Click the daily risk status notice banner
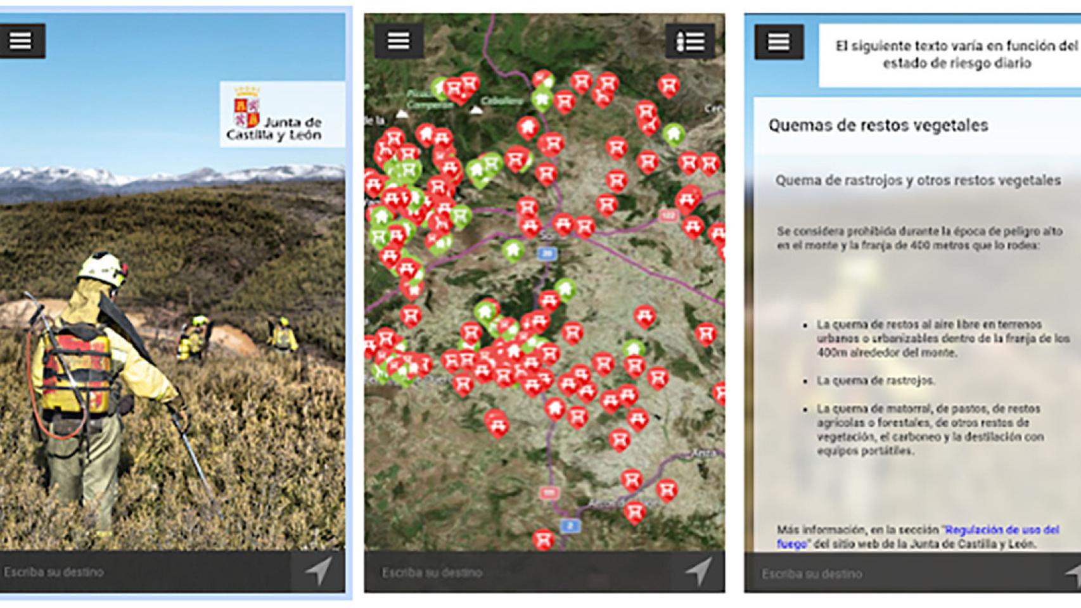The image size is (1081, 608). (x=950, y=54)
